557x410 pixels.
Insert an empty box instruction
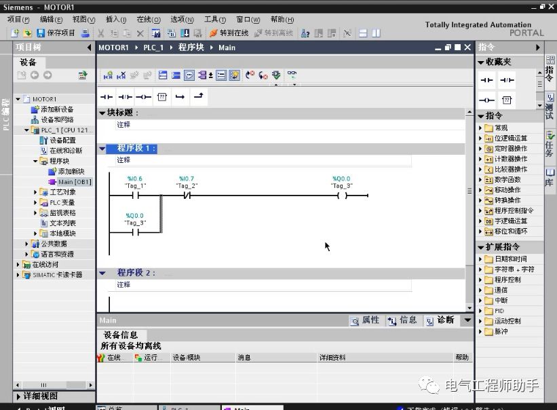tap(161, 98)
